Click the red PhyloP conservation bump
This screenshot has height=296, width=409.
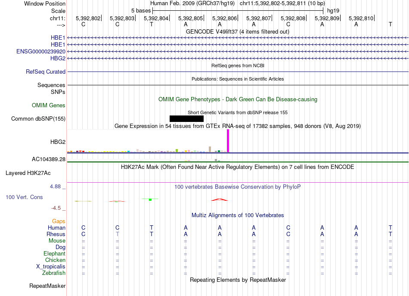(x=220, y=200)
